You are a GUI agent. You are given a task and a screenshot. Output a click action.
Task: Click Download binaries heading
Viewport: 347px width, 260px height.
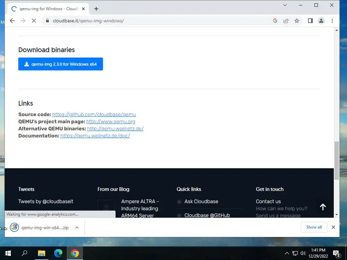click(x=46, y=50)
